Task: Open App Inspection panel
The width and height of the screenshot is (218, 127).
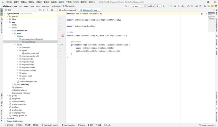Action: pyautogui.click(x=68, y=125)
